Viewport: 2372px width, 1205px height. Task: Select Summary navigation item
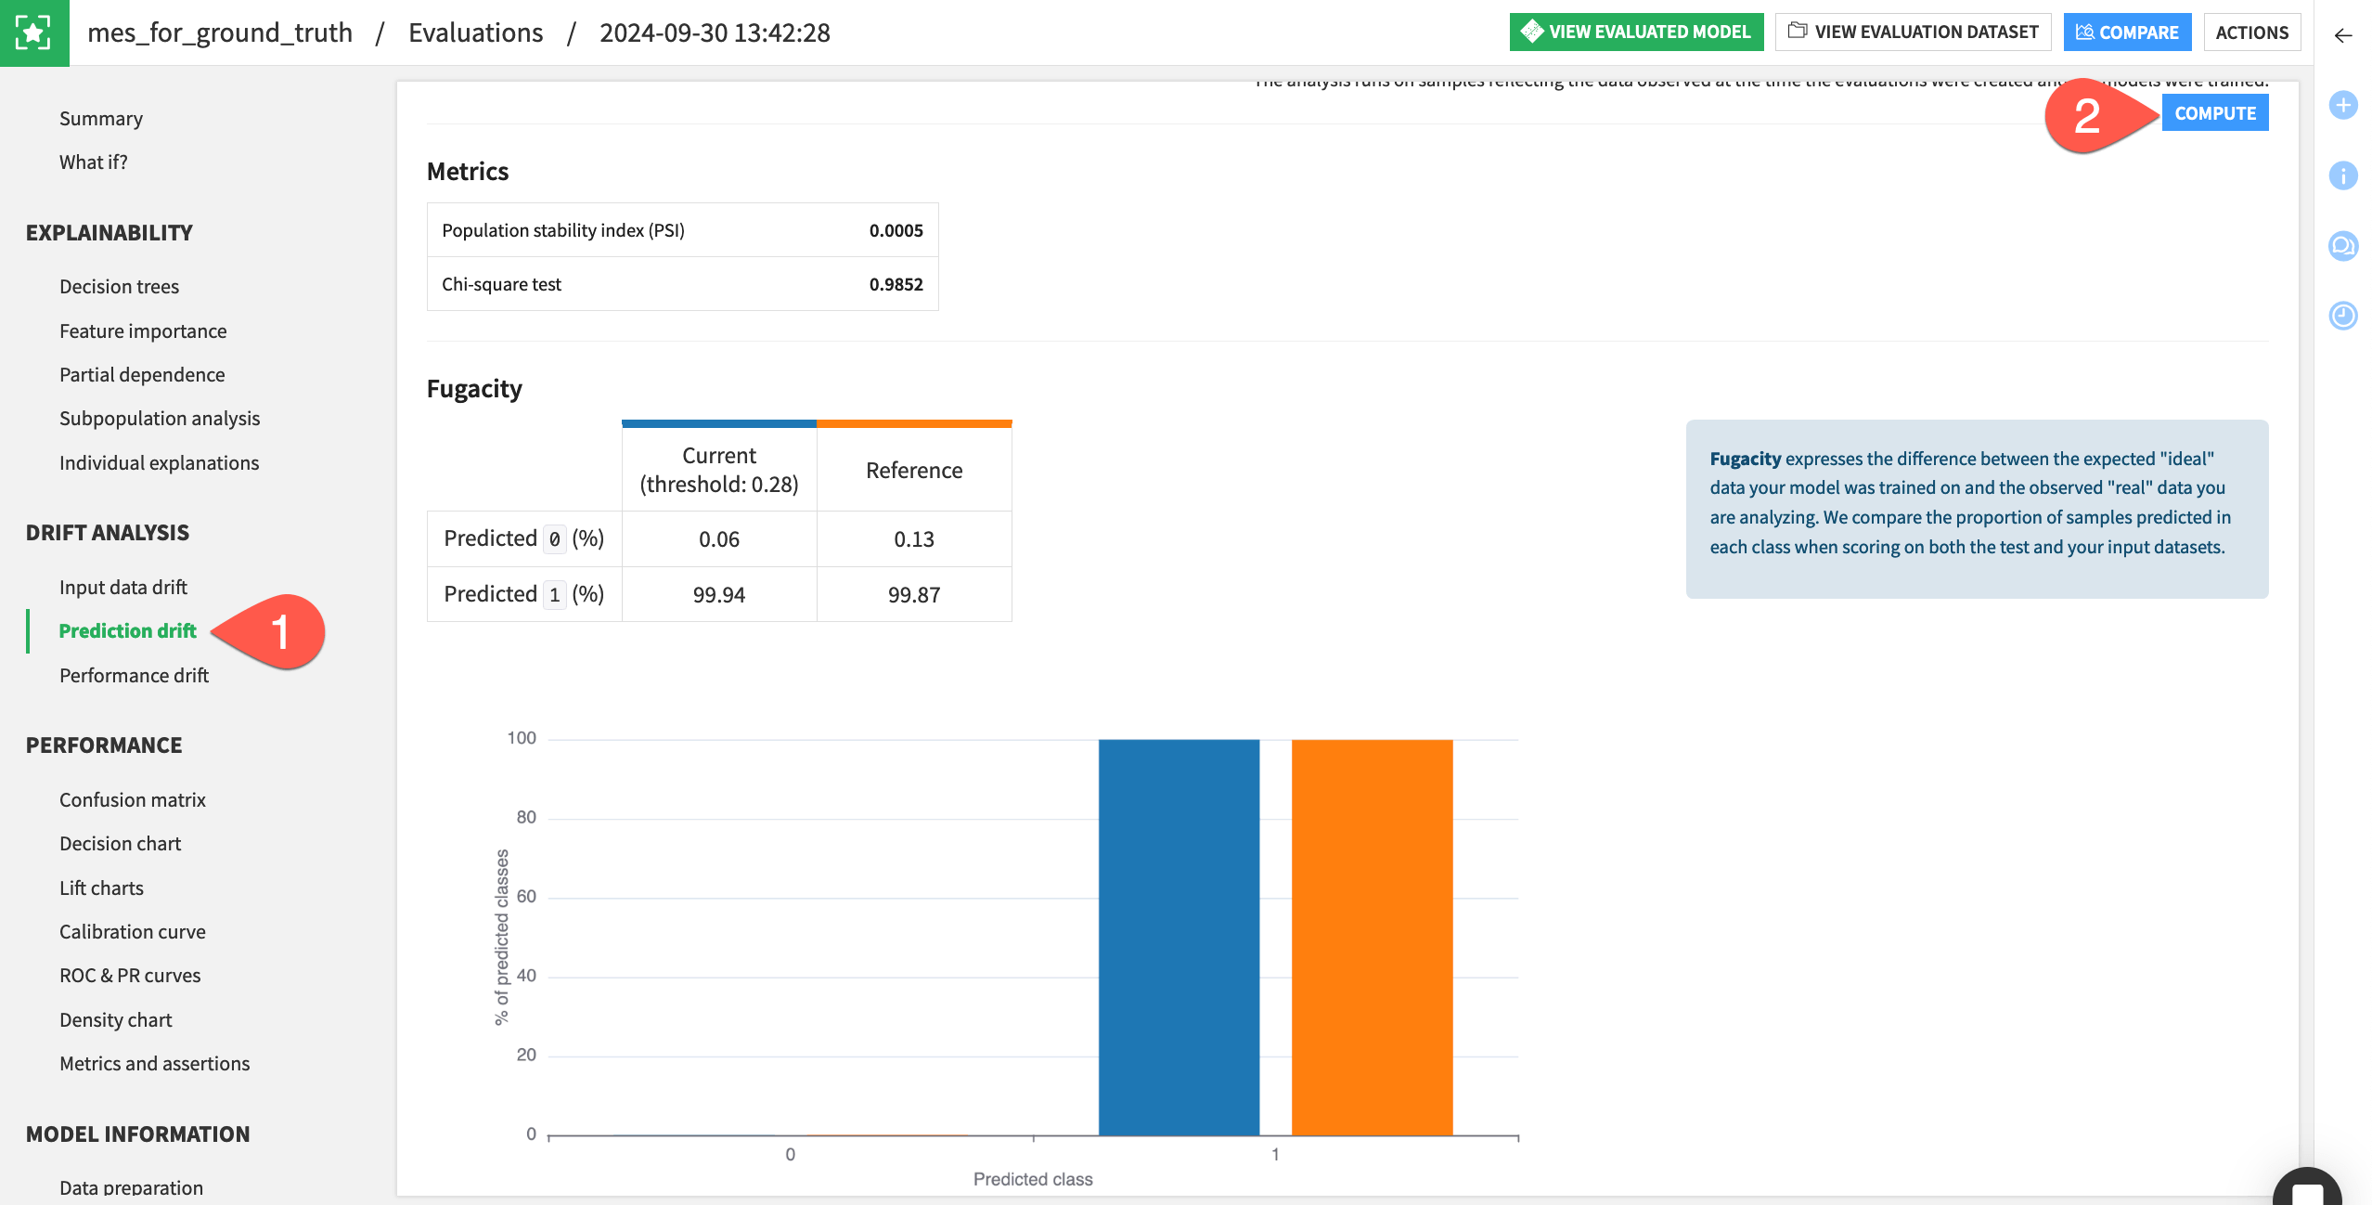pos(100,117)
